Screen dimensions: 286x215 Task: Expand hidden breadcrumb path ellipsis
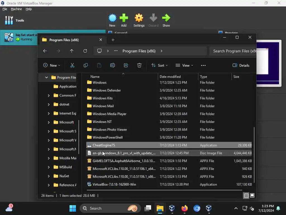point(116,51)
